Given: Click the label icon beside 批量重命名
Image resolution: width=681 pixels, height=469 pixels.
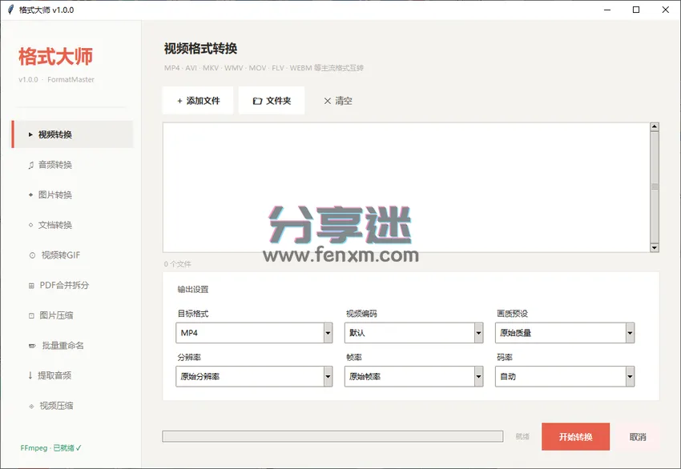Looking at the screenshot, I should pos(32,346).
